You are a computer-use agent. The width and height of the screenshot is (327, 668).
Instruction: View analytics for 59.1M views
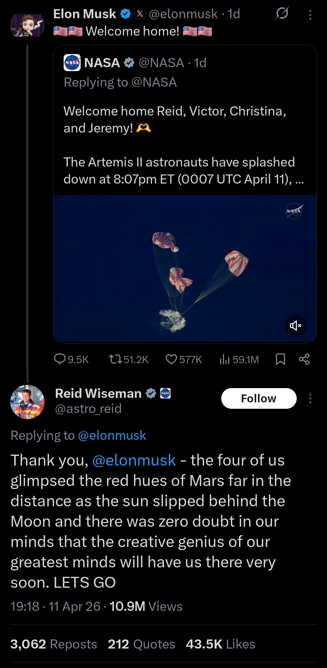(x=239, y=360)
